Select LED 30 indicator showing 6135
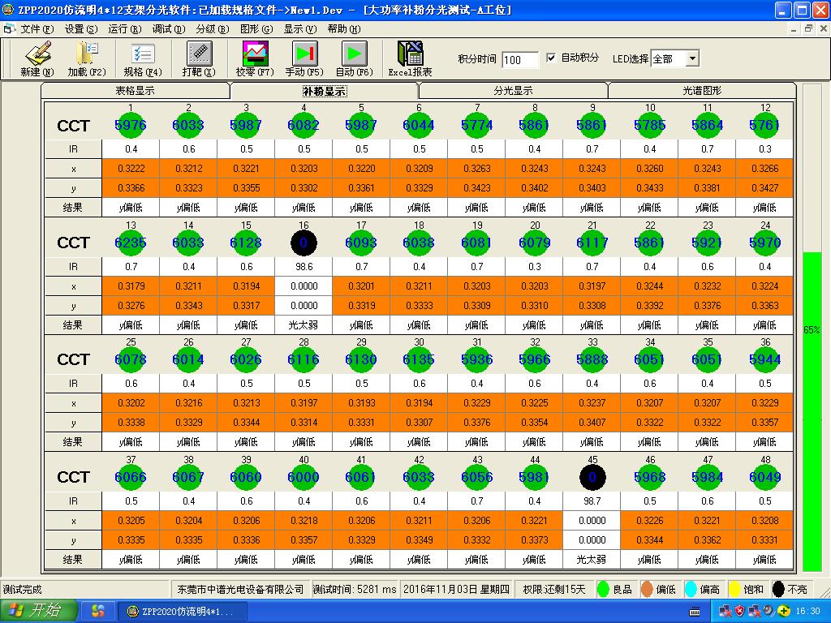This screenshot has height=623, width=831. [x=419, y=359]
